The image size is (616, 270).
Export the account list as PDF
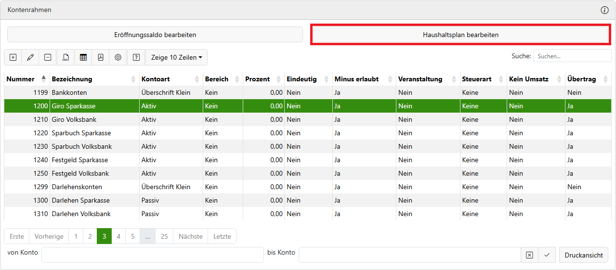(101, 57)
